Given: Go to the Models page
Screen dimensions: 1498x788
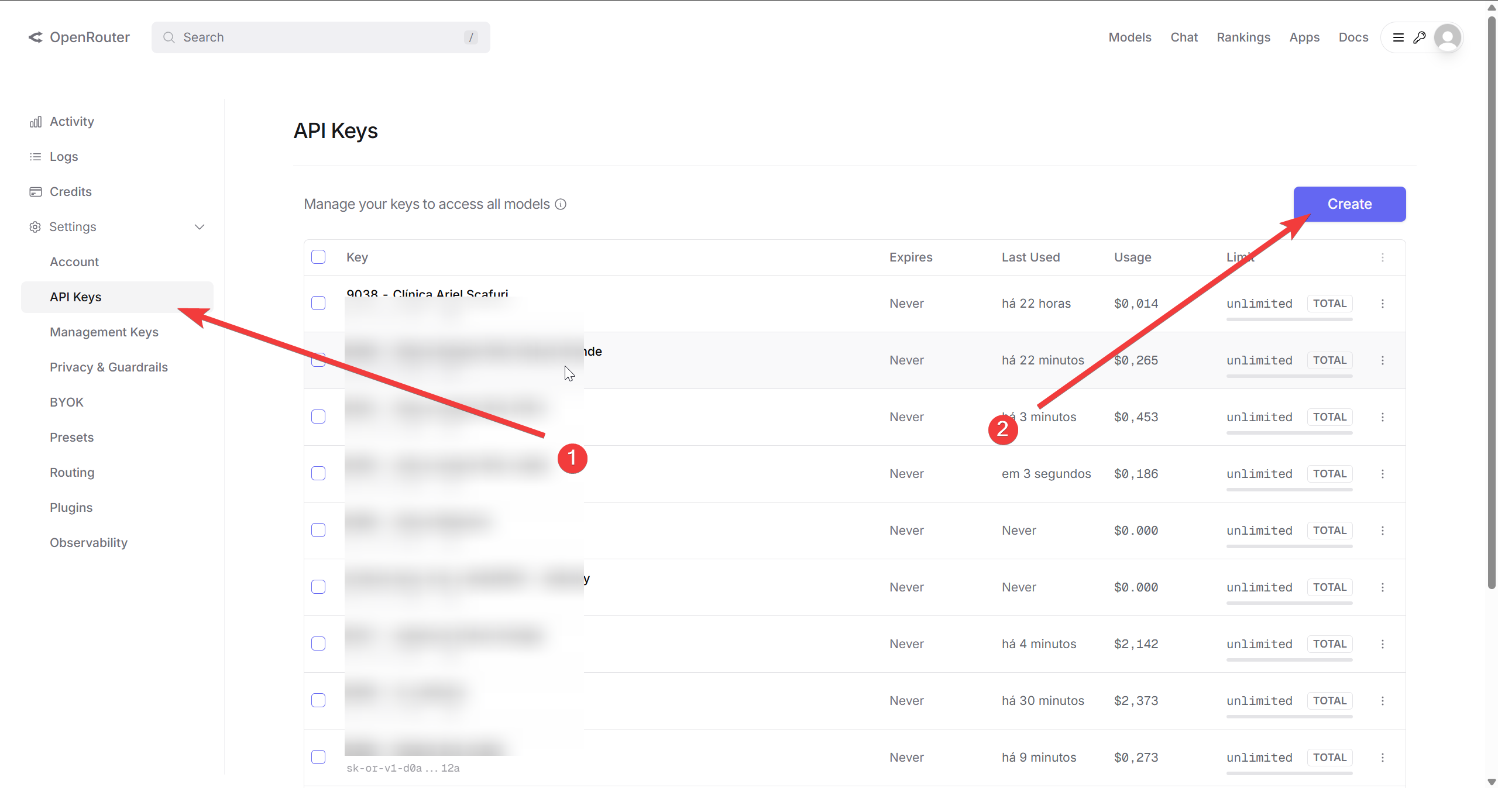Looking at the screenshot, I should point(1130,37).
